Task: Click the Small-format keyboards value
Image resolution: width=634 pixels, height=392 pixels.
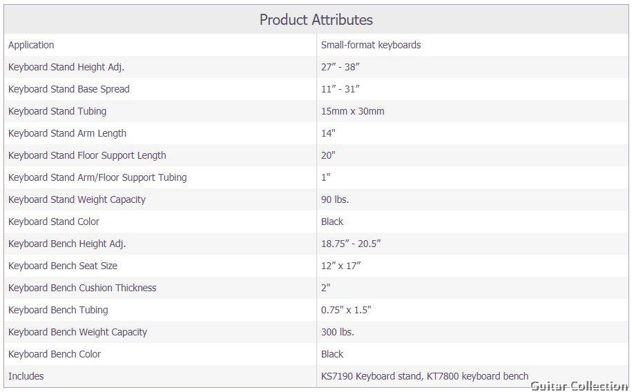Action: click(371, 45)
